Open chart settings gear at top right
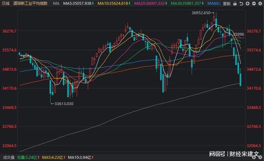The width and height of the screenshot is (264, 161). (260, 4)
